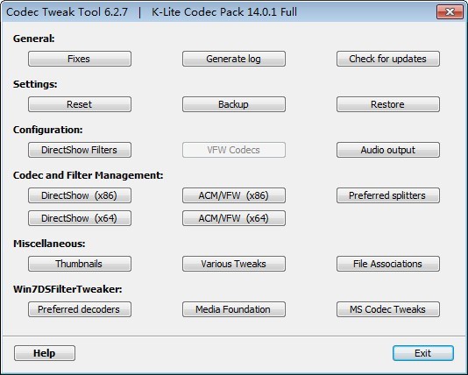
Task: Open MS Codec Tweaks
Action: [388, 309]
